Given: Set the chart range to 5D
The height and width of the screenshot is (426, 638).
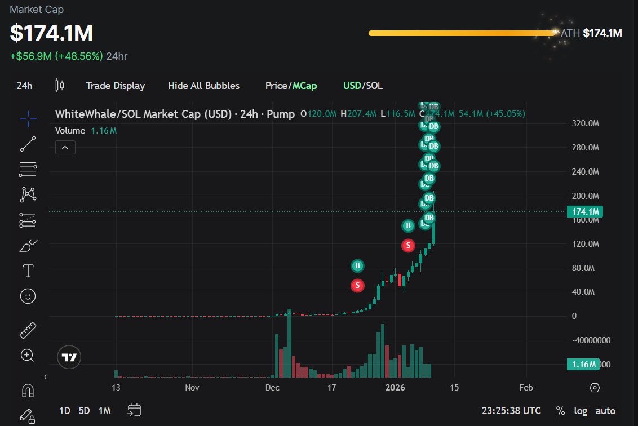Looking at the screenshot, I should tap(84, 411).
